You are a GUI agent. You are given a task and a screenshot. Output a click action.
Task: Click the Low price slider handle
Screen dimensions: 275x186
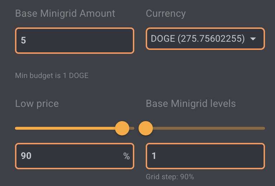click(122, 128)
